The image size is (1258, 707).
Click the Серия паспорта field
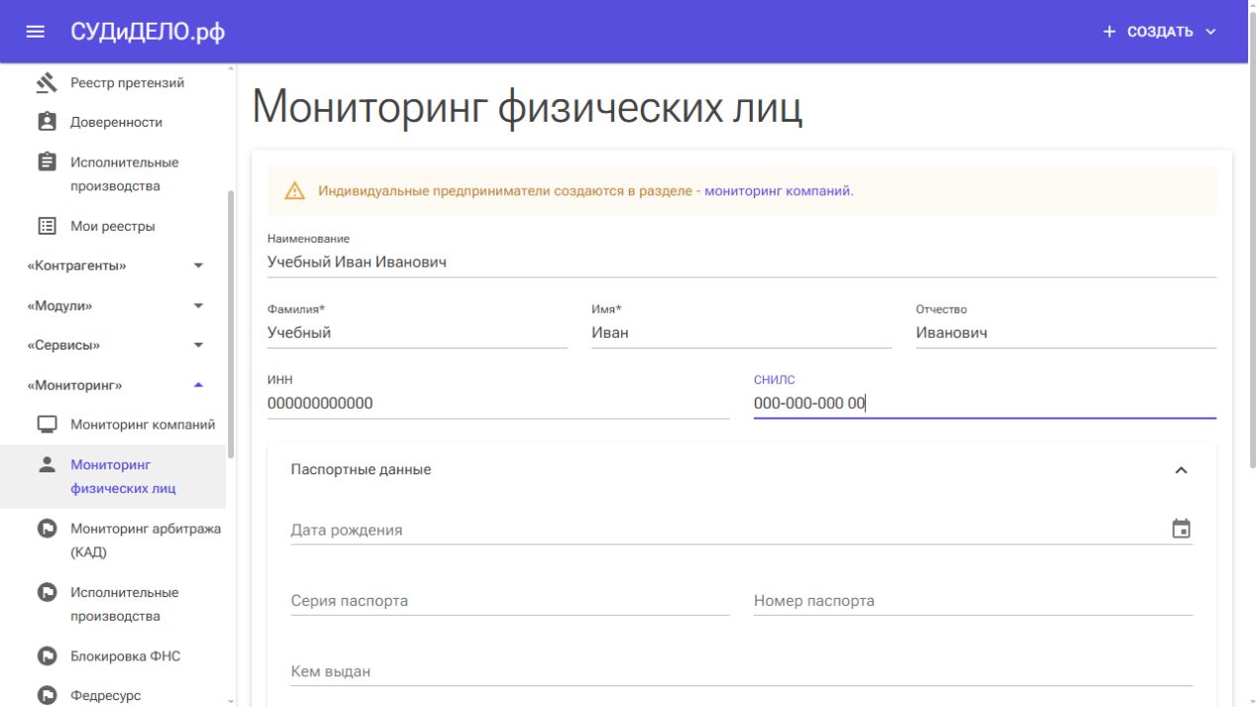[510, 601]
